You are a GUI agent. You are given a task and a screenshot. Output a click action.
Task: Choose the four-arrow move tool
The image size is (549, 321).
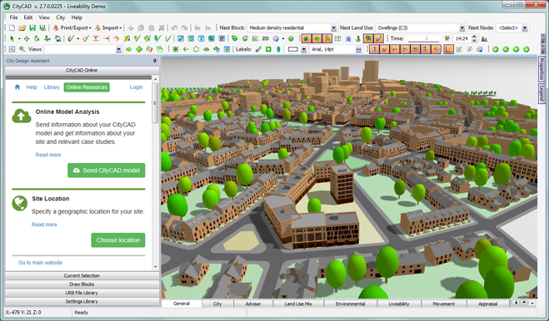pos(27,38)
